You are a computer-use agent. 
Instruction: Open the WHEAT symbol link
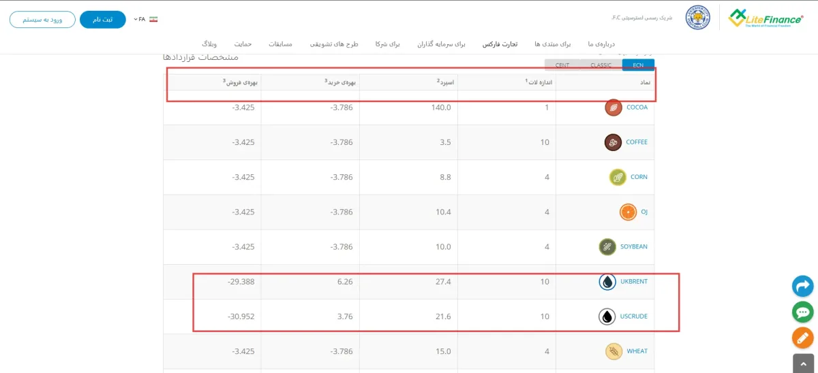637,351
